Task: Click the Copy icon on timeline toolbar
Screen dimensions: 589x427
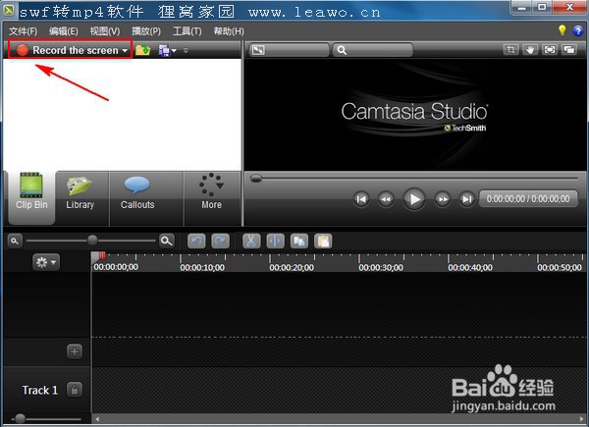Action: (x=299, y=241)
